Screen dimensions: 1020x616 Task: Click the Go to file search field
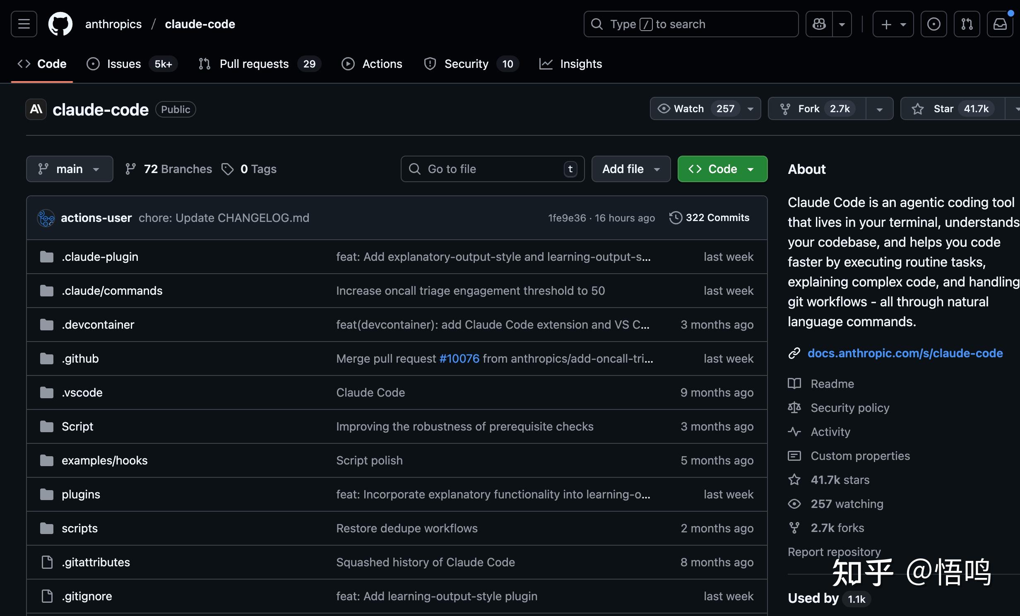click(492, 169)
